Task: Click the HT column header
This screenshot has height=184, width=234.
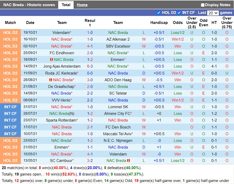Action: tap(214, 23)
